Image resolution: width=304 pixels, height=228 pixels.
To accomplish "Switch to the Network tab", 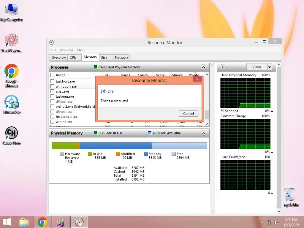I will 121,58.
